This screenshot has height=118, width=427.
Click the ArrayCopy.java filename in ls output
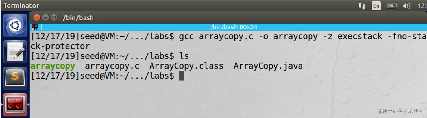coord(268,66)
